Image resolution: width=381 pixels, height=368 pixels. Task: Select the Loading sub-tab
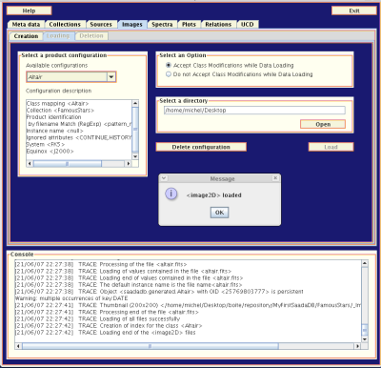pos(58,36)
